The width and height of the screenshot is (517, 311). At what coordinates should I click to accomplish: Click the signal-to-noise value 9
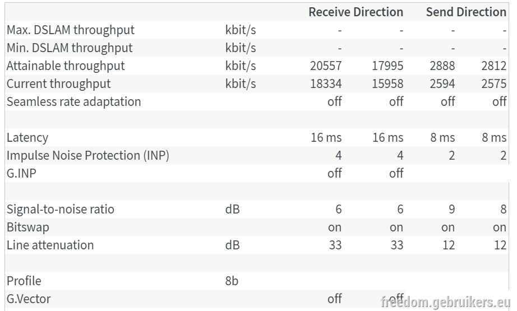(x=452, y=209)
